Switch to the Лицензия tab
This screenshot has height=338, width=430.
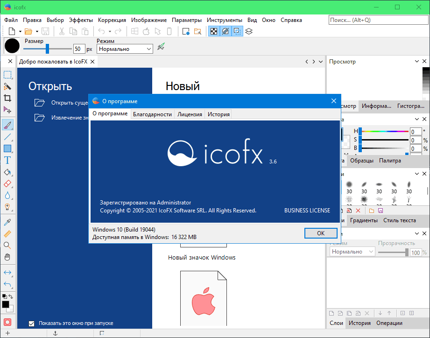click(x=190, y=114)
